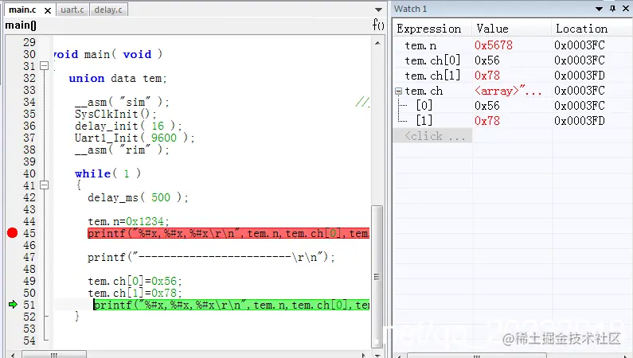Screen dimensions: 633x358
Task: Click location 0x0003FC of tem.n
Action: pyautogui.click(x=580, y=45)
